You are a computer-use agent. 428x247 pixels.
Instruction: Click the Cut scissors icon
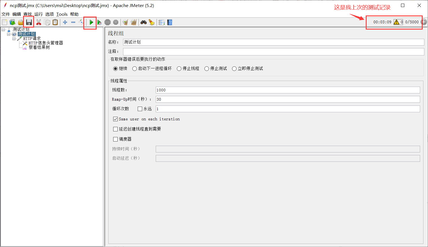point(39,22)
